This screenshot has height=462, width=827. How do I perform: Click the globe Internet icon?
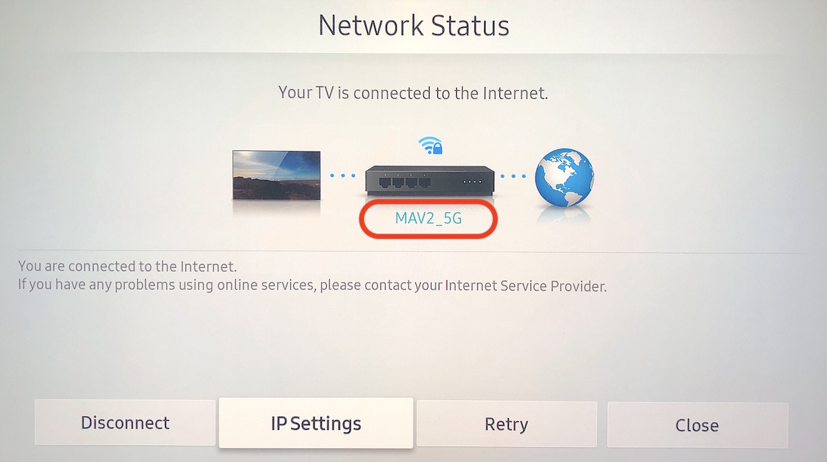pos(564,178)
